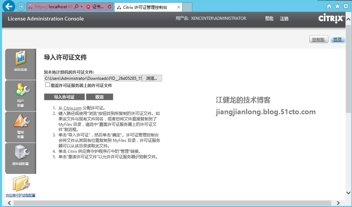Viewport: 352px width, 207px height.
Task: Follow the Citrix.com link in step 1
Action: click(x=72, y=108)
